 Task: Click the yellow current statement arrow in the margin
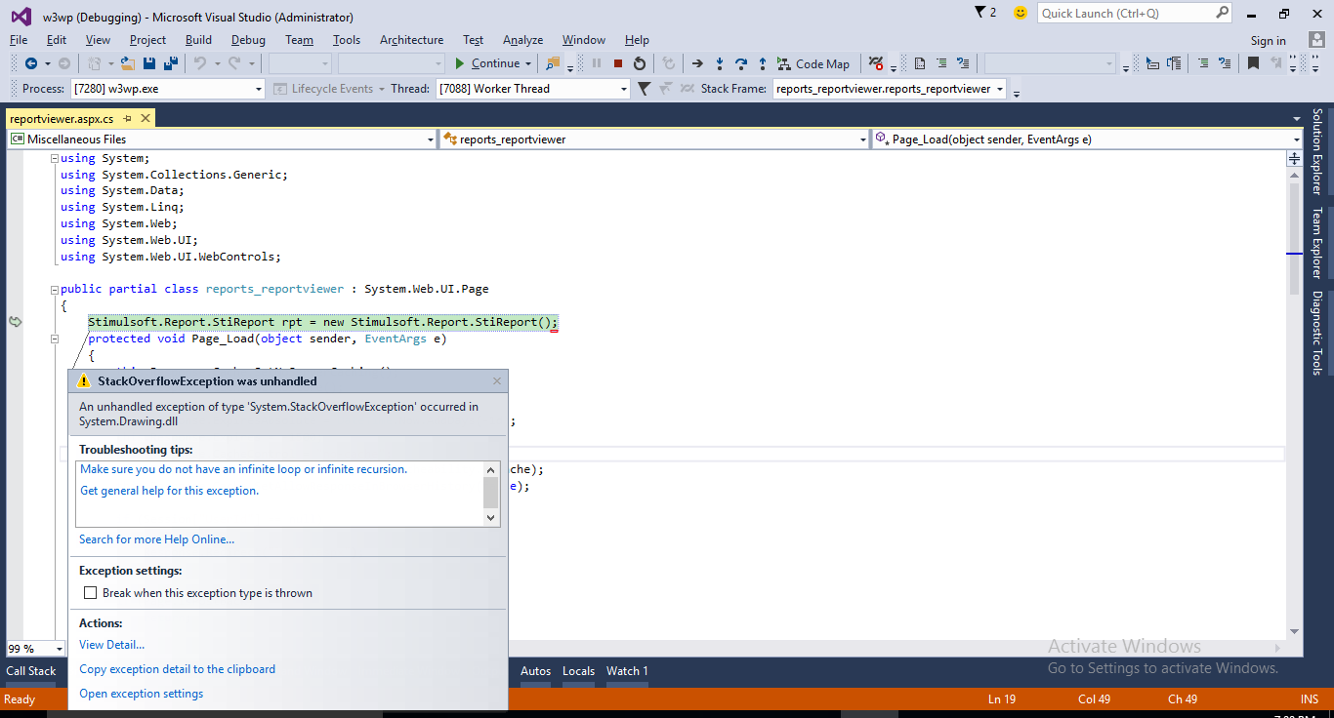pos(15,322)
